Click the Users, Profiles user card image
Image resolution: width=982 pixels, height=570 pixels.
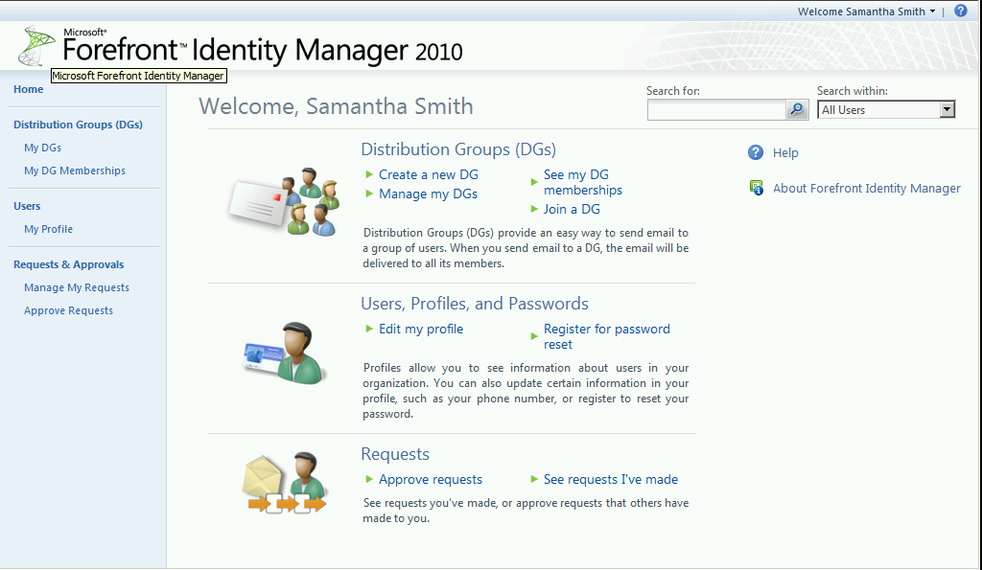click(x=285, y=353)
